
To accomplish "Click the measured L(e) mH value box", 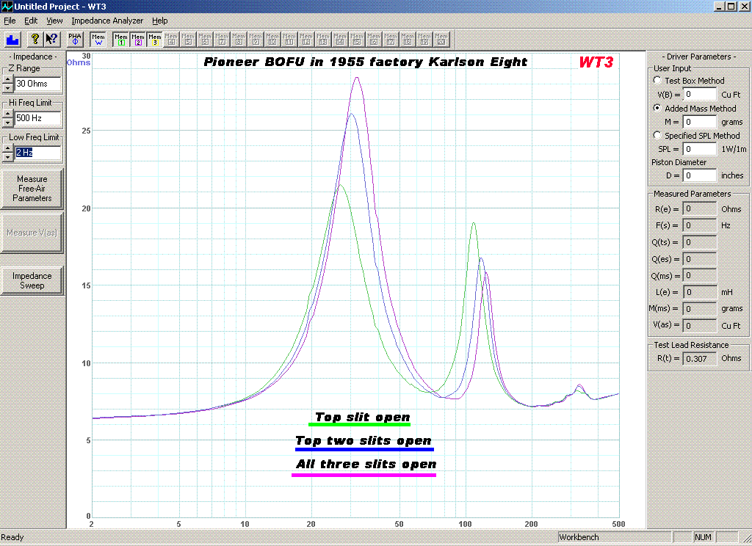I will (x=700, y=292).
